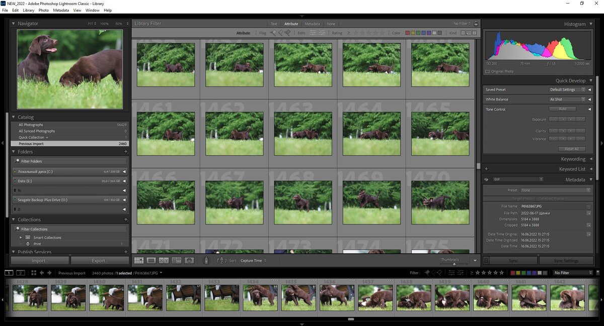The width and height of the screenshot is (604, 326).
Task: Go forward with filmstrip right arrow
Action: click(49, 273)
